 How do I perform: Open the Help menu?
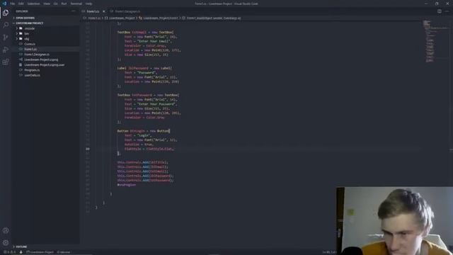click(x=89, y=4)
